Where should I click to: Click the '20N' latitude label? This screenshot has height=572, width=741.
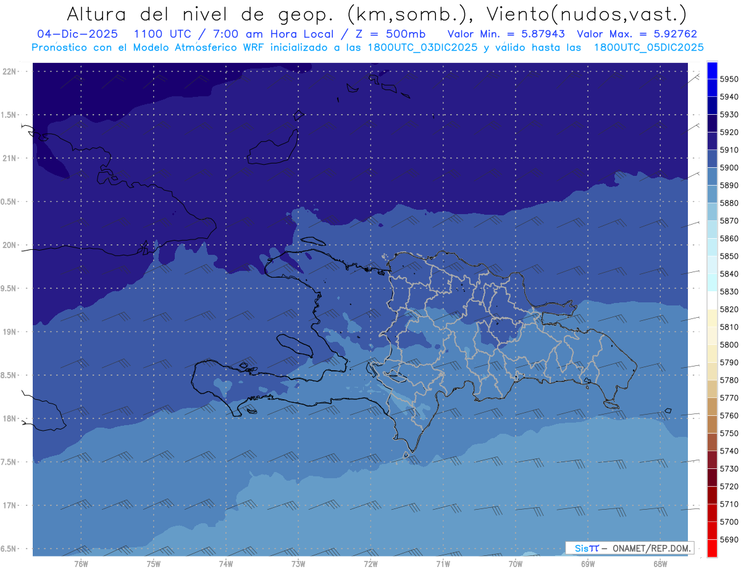[9, 245]
